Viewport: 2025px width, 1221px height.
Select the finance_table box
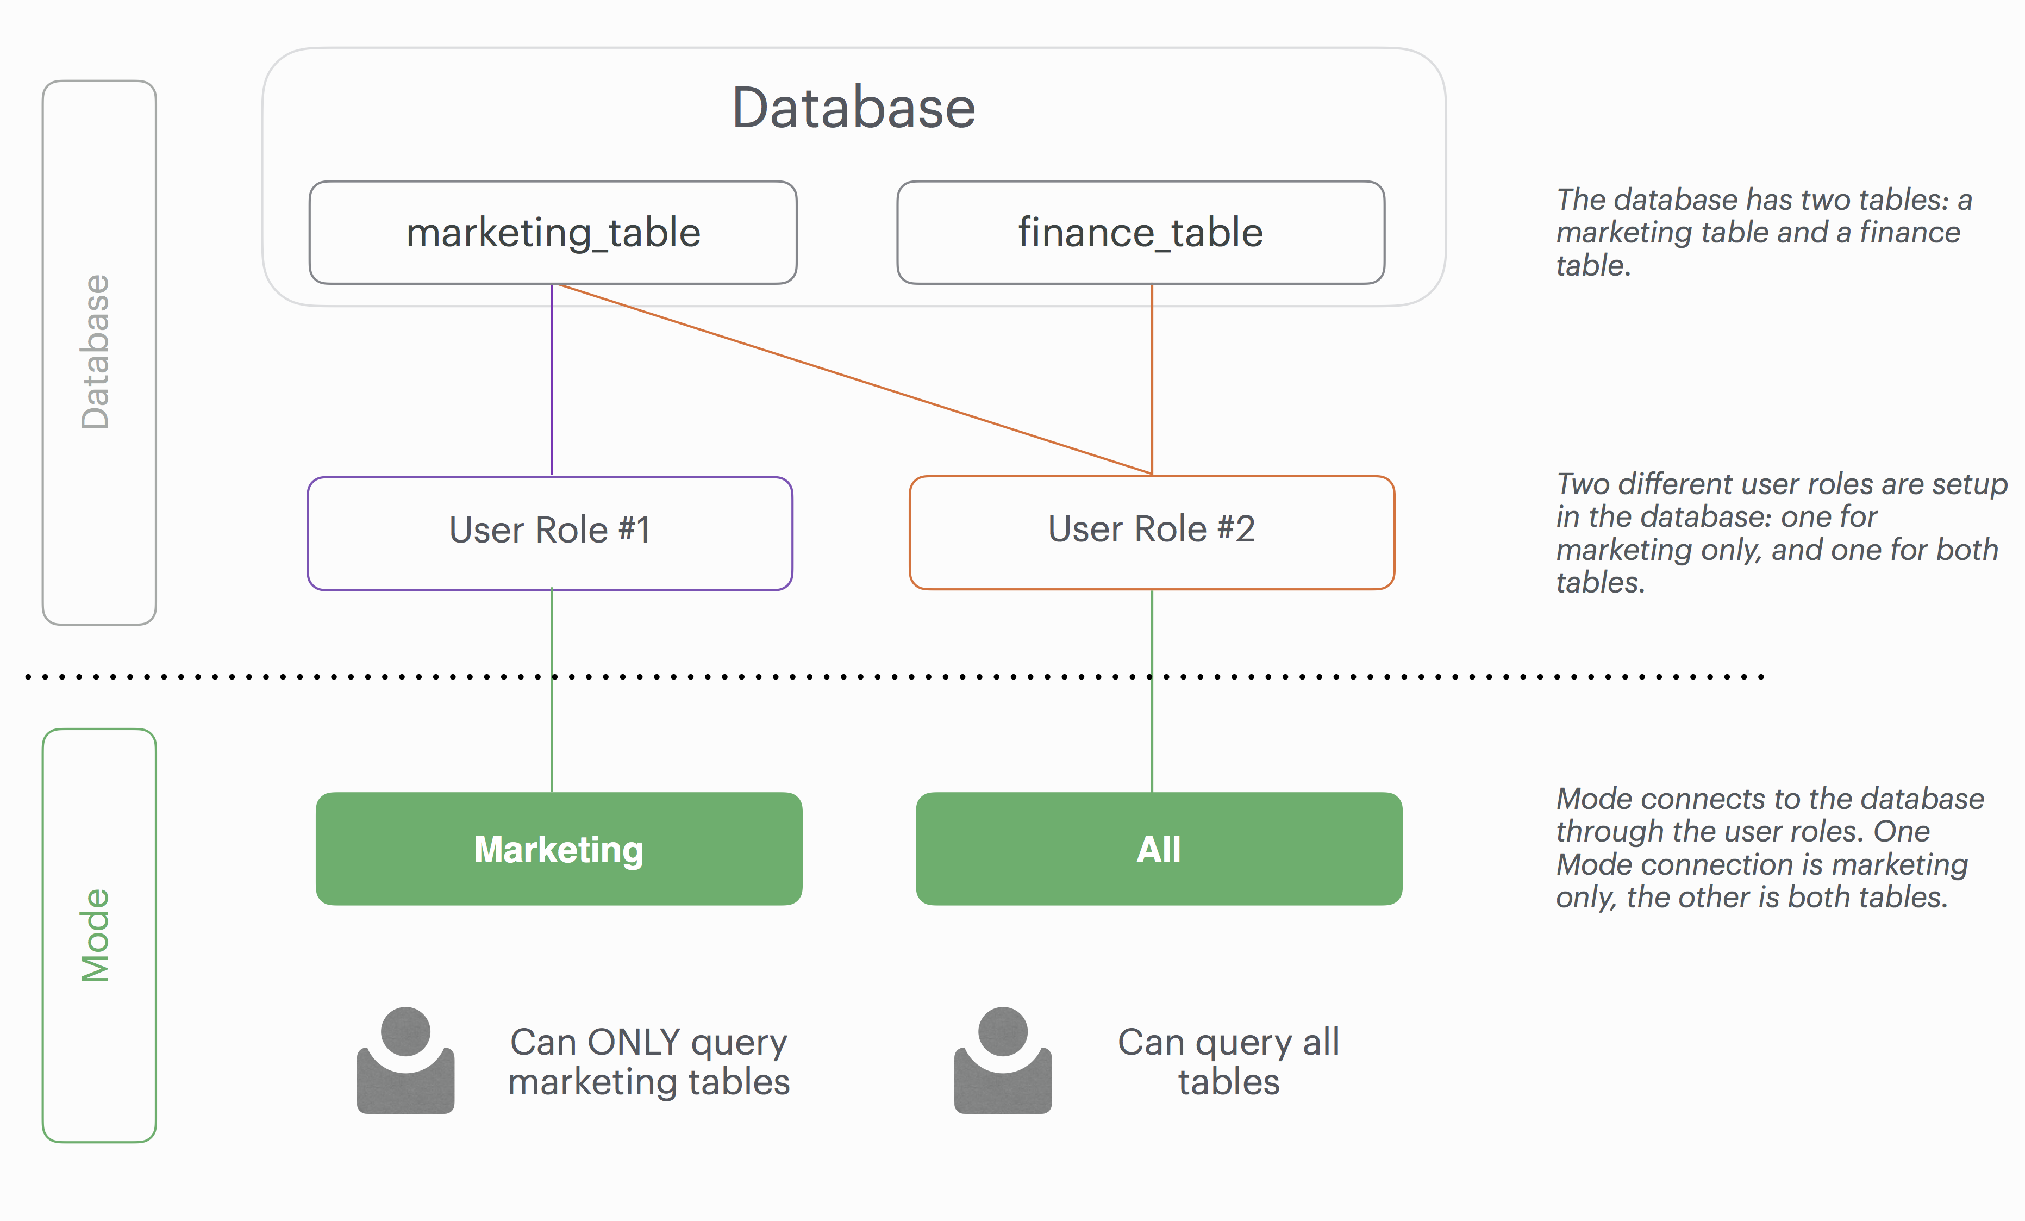coord(1140,233)
